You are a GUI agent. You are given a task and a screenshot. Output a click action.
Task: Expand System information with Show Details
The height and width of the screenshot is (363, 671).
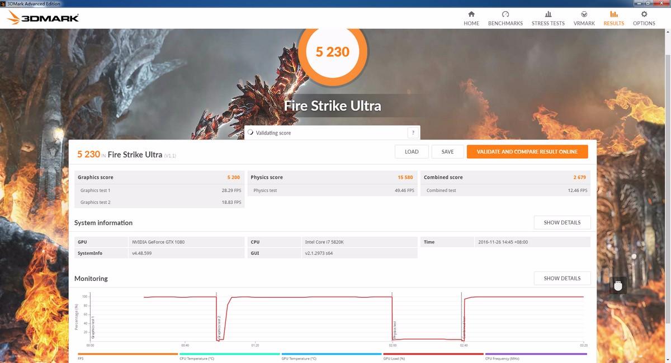click(562, 222)
